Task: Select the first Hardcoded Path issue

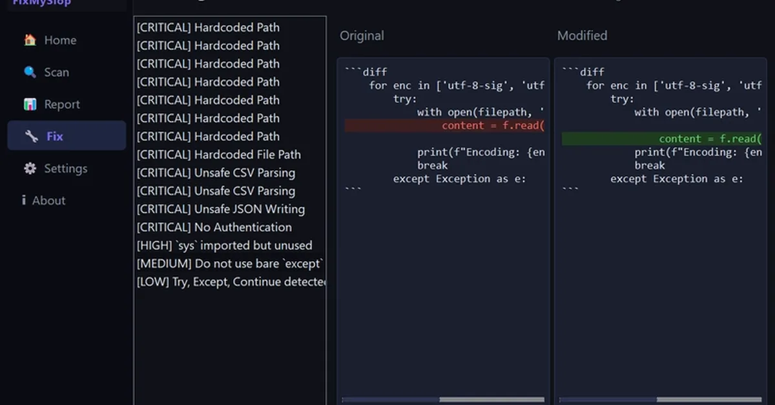Action: 208,28
